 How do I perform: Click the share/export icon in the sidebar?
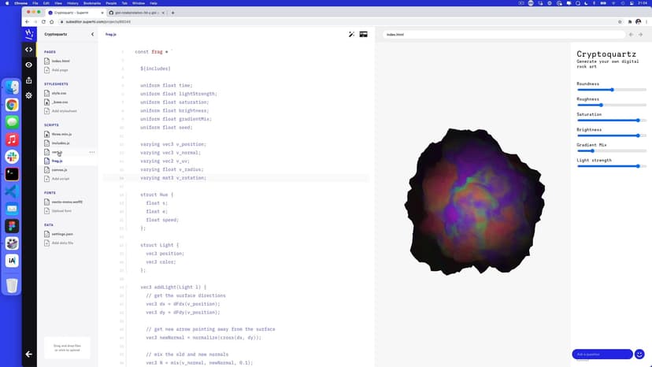tap(29, 80)
